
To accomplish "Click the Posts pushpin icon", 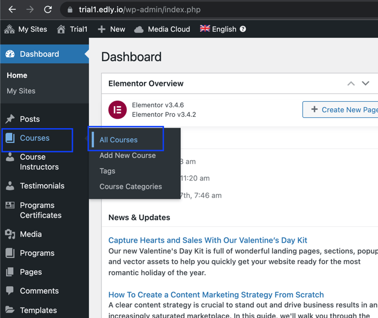I will [x=10, y=119].
